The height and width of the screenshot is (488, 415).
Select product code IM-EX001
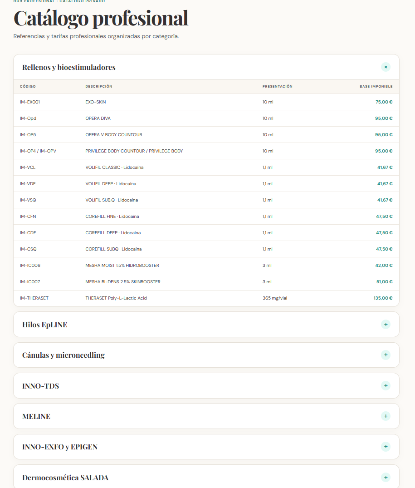(30, 102)
